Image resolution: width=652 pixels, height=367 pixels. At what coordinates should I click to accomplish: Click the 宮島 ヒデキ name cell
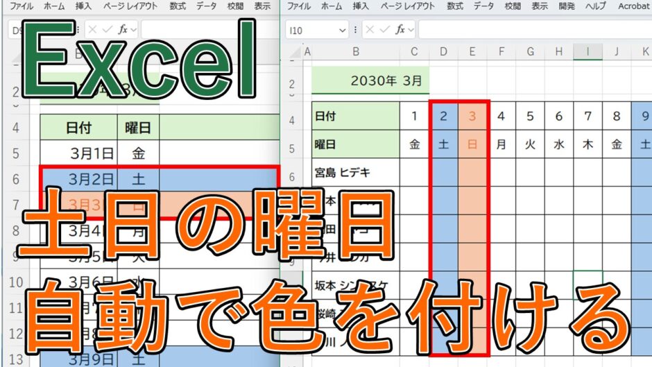[x=356, y=172]
